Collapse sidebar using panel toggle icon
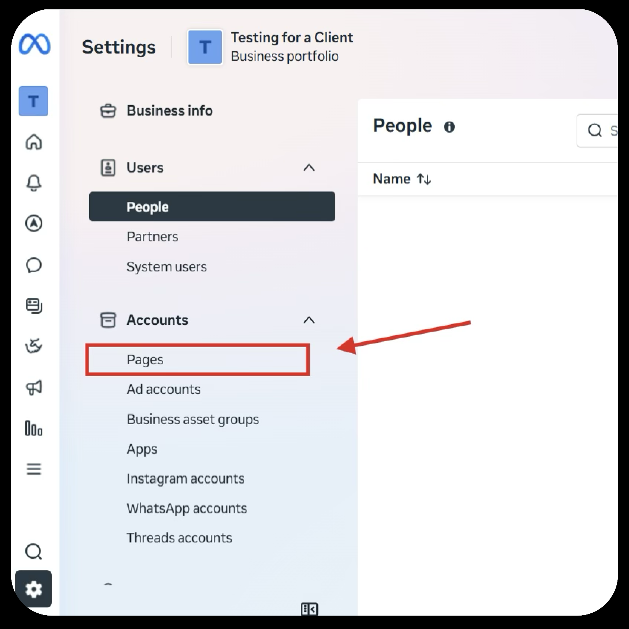This screenshot has height=629, width=629. pyautogui.click(x=309, y=610)
